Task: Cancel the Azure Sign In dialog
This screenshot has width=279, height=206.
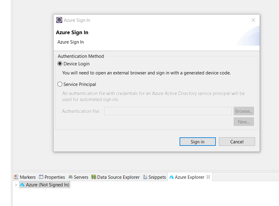Action: pos(237,141)
